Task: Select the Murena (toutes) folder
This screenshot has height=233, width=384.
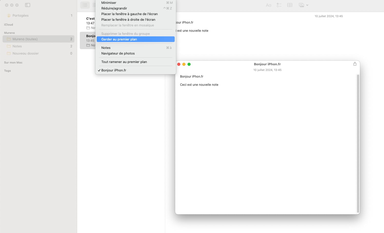Action: pos(38,39)
